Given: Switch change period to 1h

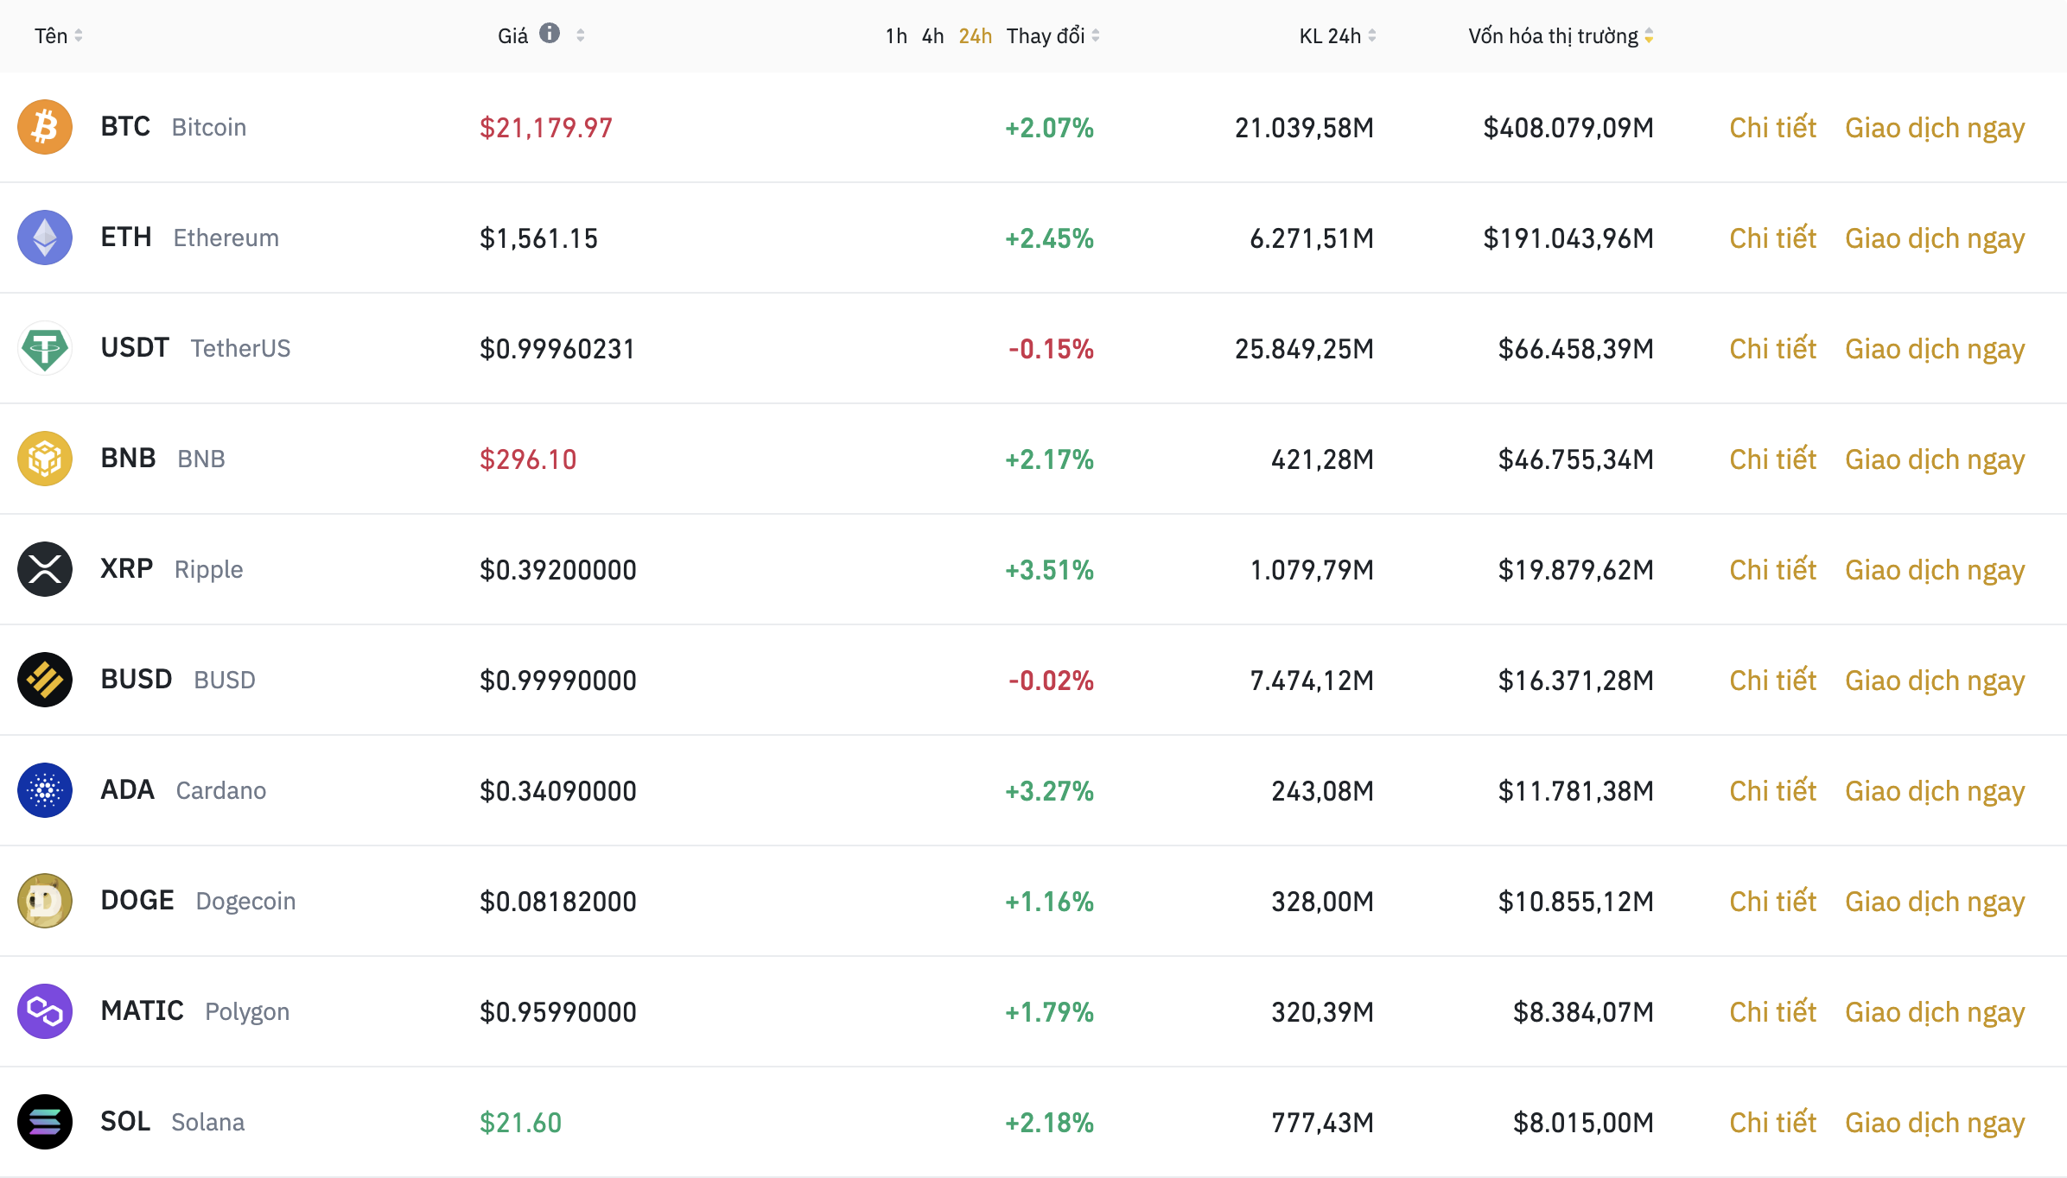Looking at the screenshot, I should [896, 35].
